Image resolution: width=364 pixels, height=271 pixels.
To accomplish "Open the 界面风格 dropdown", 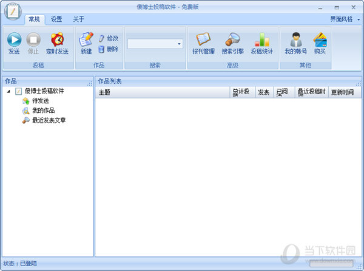I will (x=345, y=19).
